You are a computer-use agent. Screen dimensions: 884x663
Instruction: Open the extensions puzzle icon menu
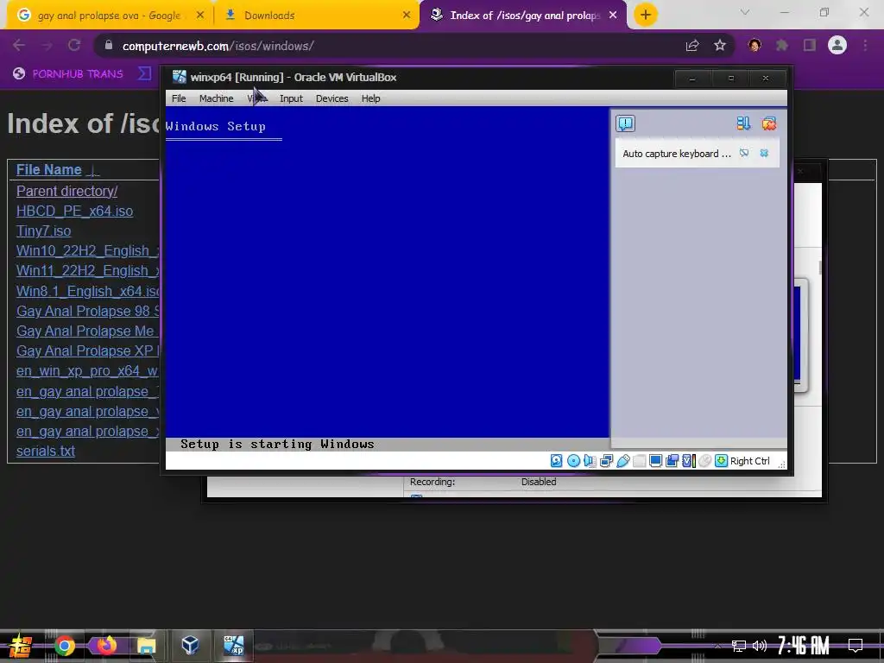point(782,45)
